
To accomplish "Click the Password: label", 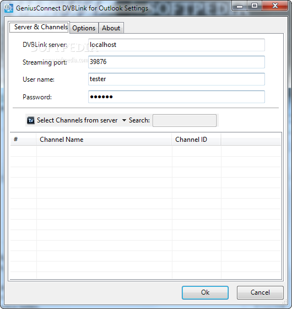I will (37, 97).
